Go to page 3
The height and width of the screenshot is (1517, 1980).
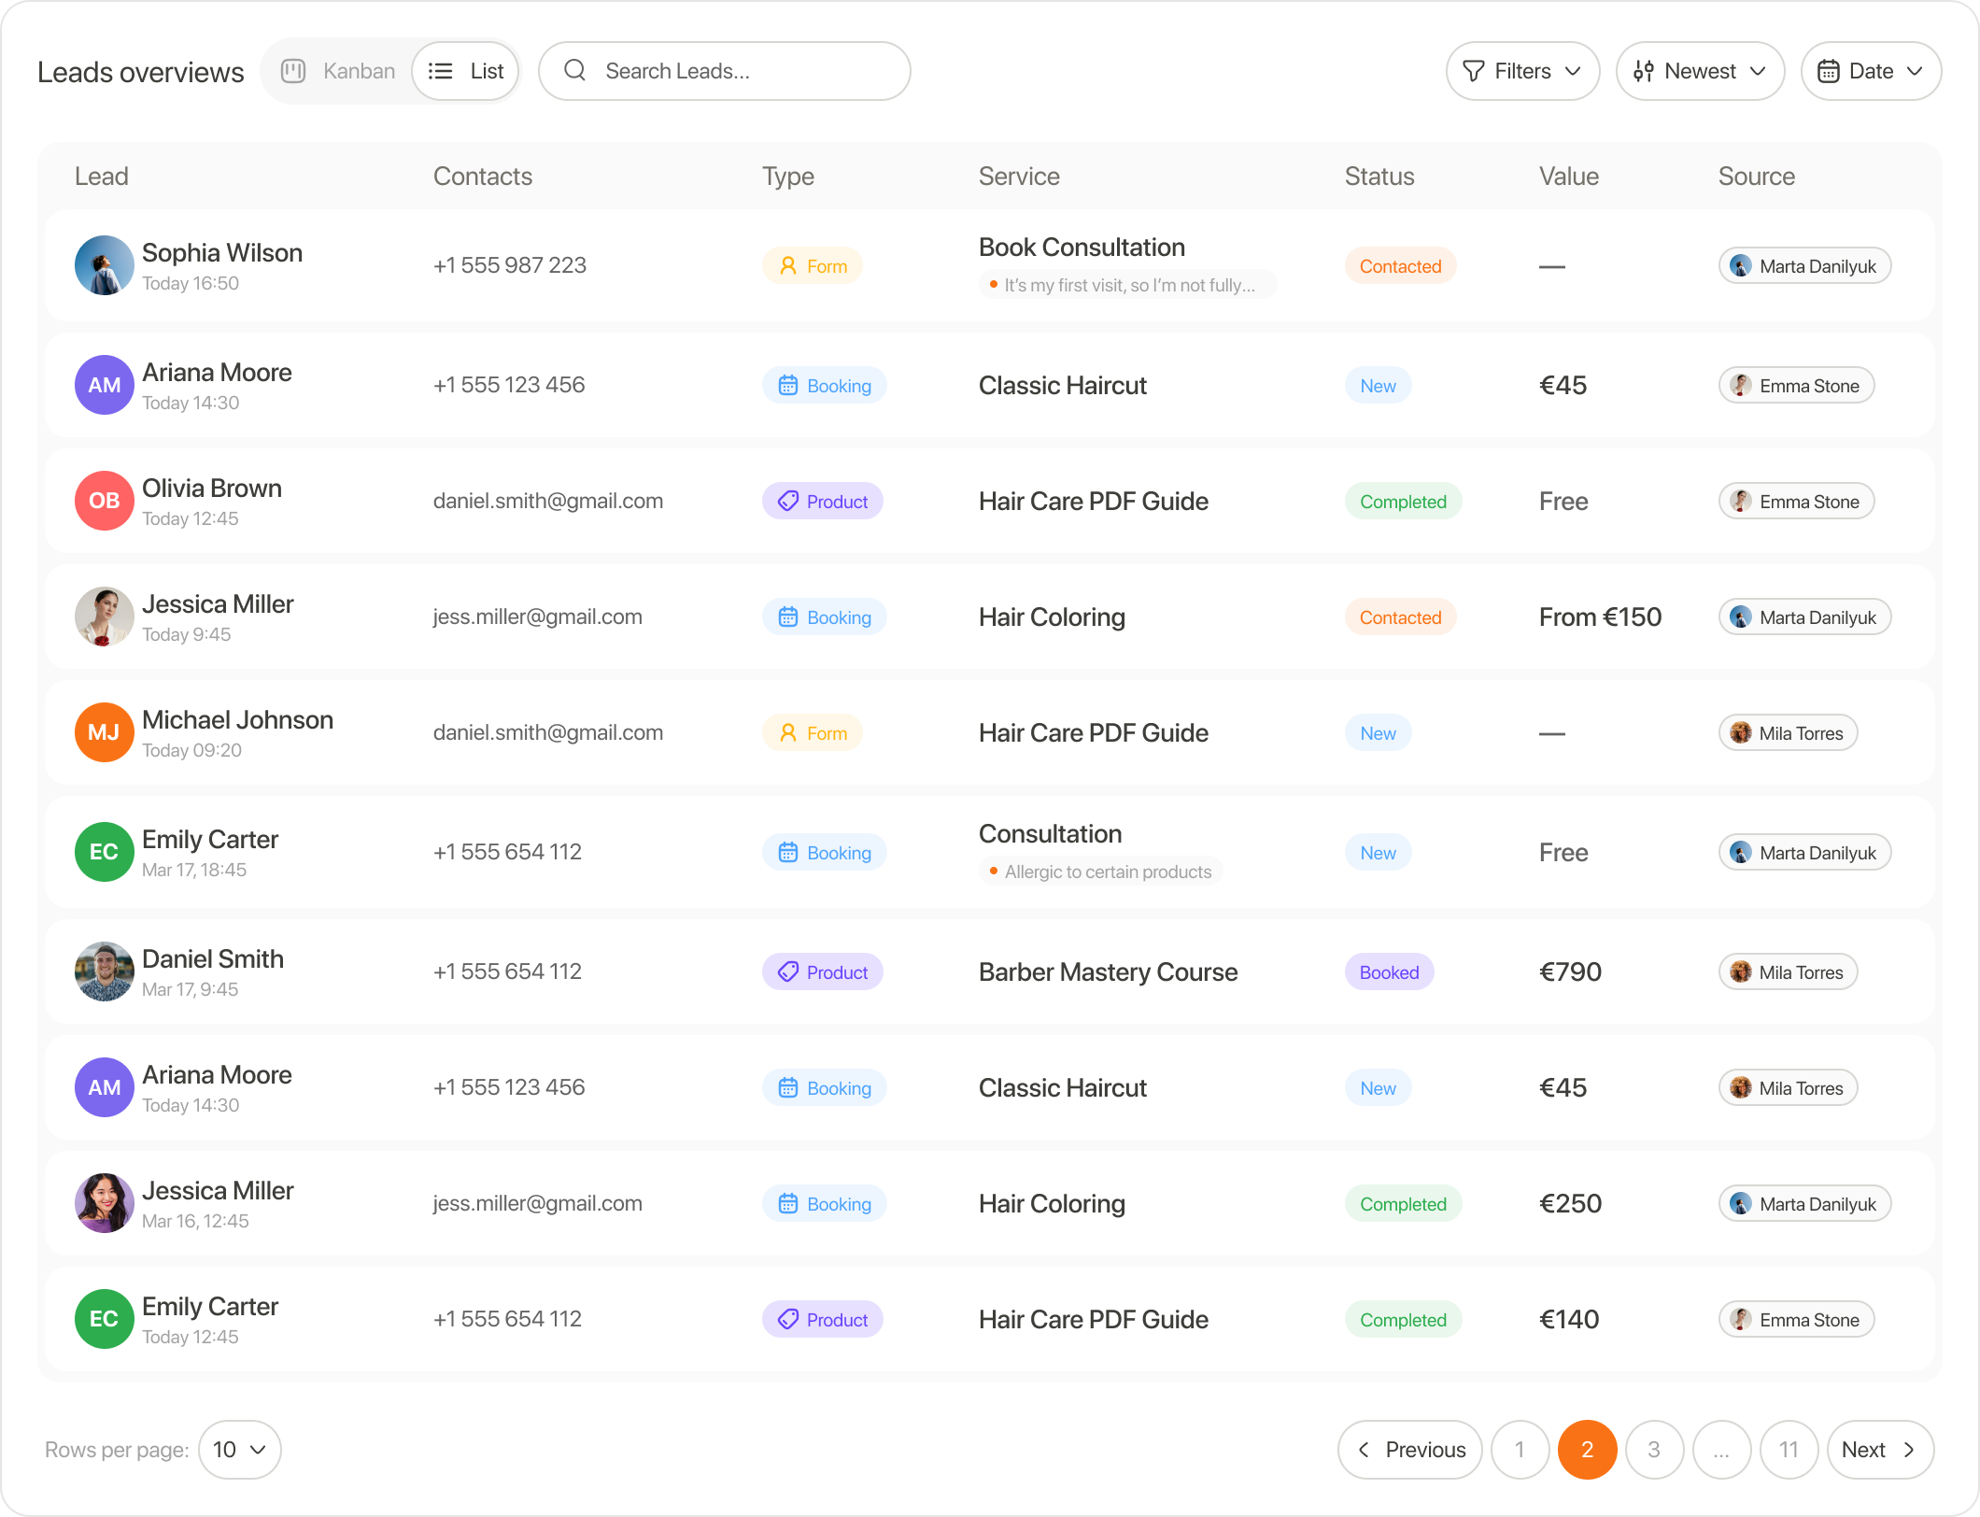(1655, 1450)
